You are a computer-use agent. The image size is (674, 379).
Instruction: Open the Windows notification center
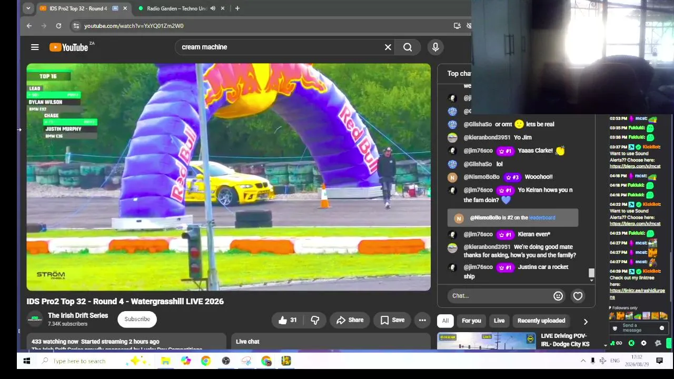(x=659, y=361)
